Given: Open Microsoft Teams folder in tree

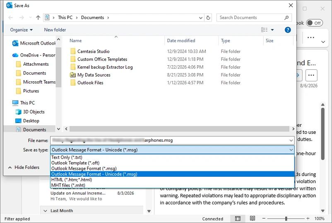Looking at the screenshot, I should (36, 82).
